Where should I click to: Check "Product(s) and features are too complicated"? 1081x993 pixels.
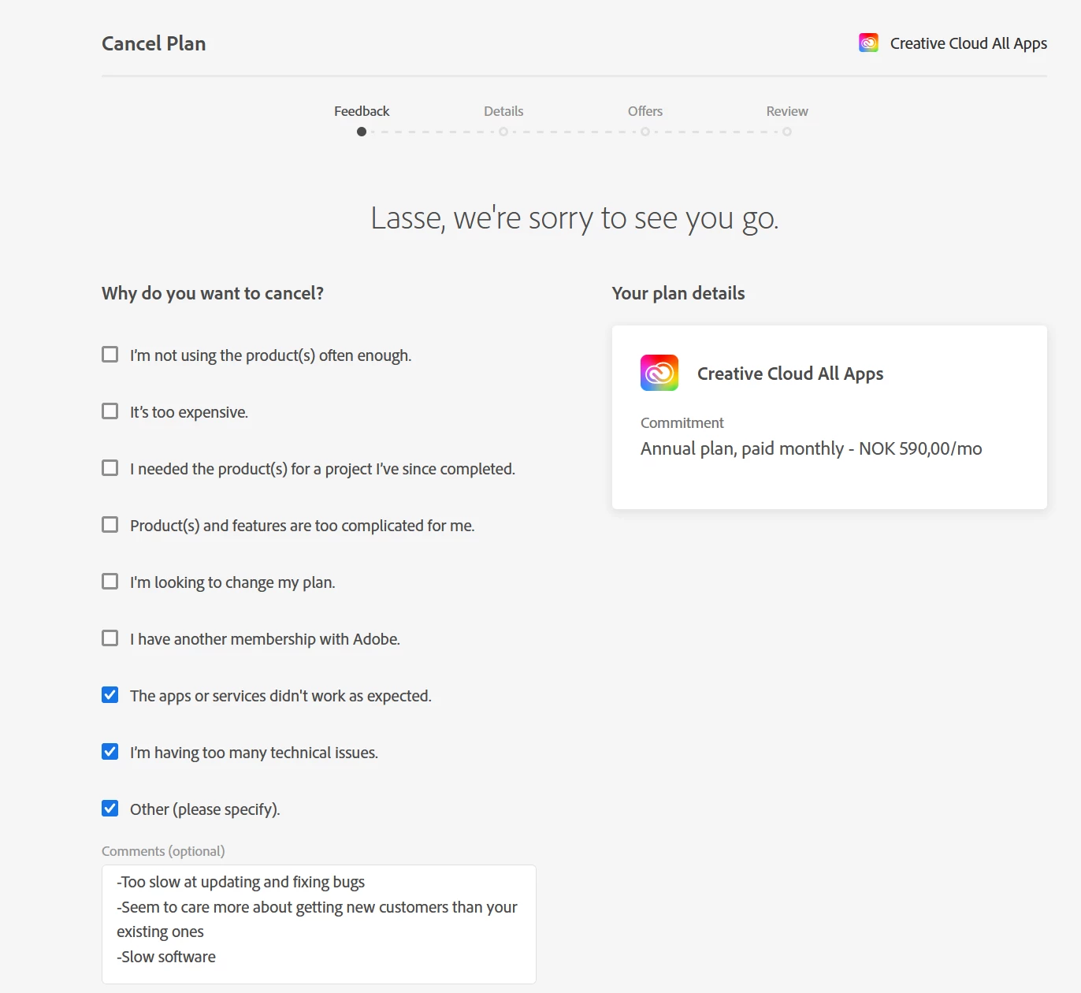coord(110,525)
